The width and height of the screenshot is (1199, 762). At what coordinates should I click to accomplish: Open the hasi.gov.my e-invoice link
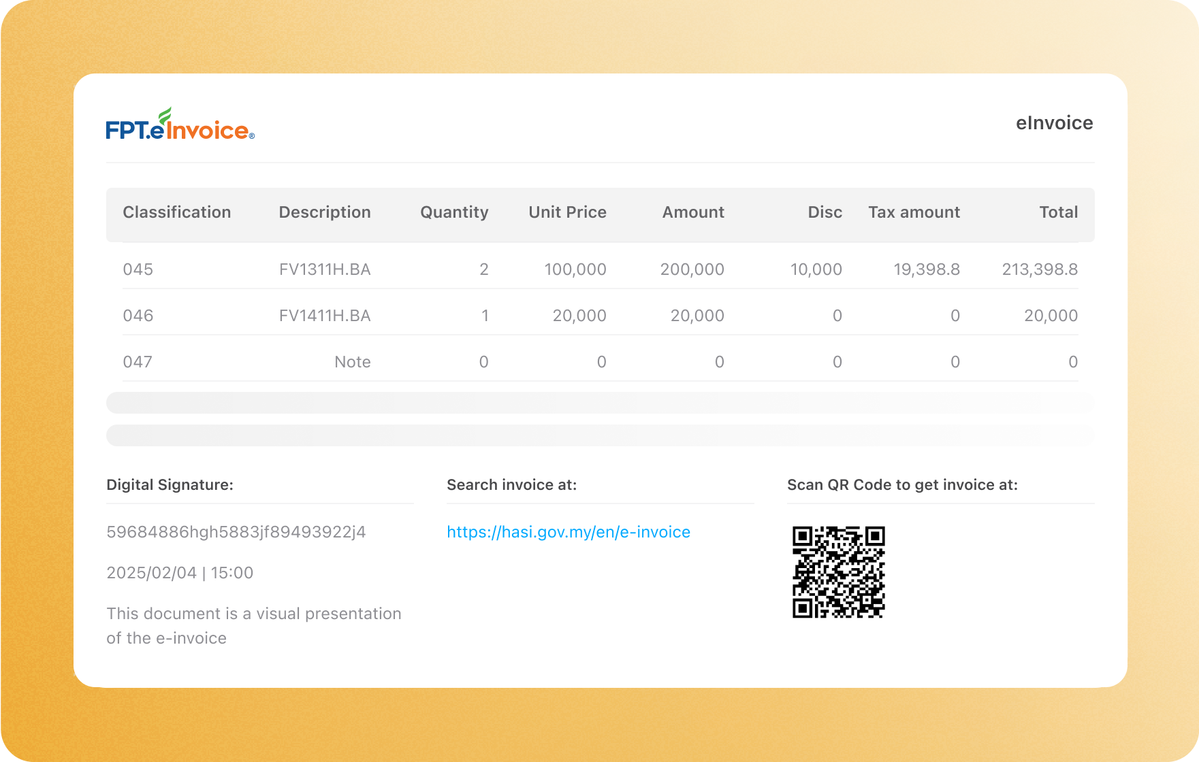(x=568, y=532)
